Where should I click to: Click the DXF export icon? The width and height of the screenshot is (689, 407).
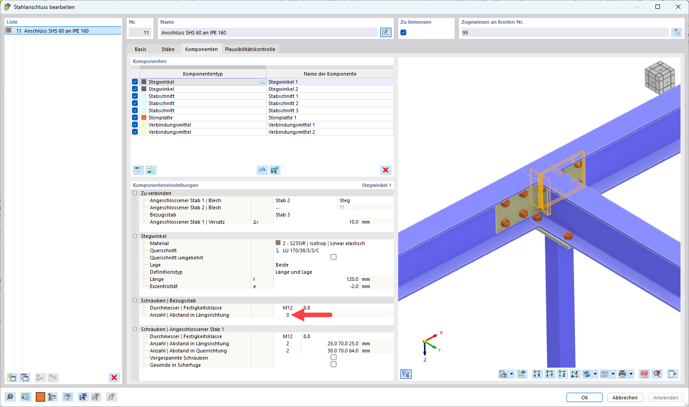644,374
